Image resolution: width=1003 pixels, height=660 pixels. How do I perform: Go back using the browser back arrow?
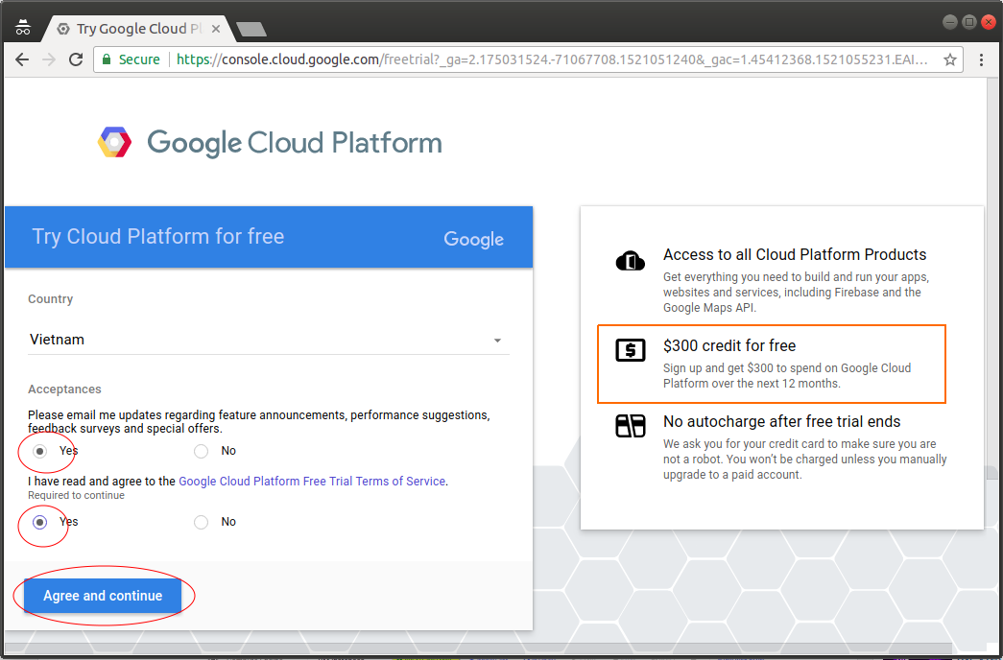[x=22, y=59]
